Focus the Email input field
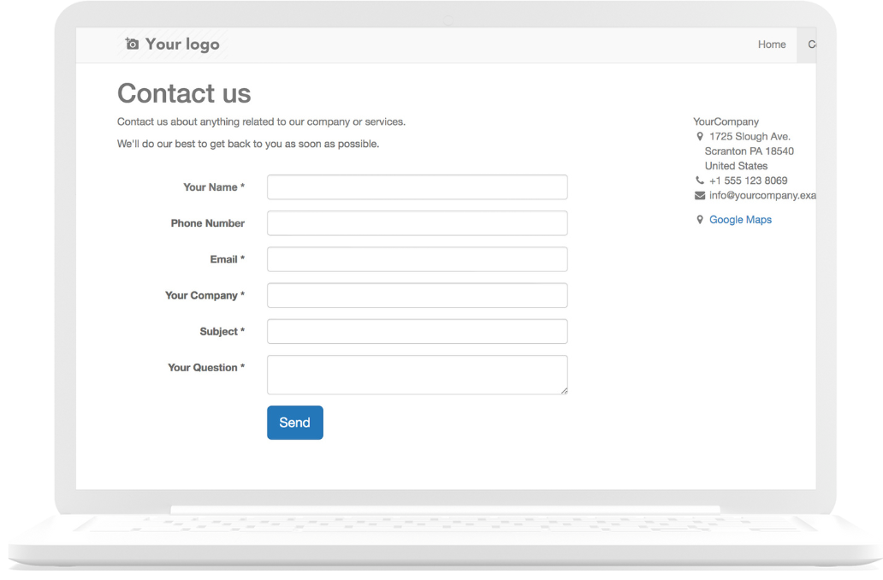The image size is (883, 580). pyautogui.click(x=417, y=258)
